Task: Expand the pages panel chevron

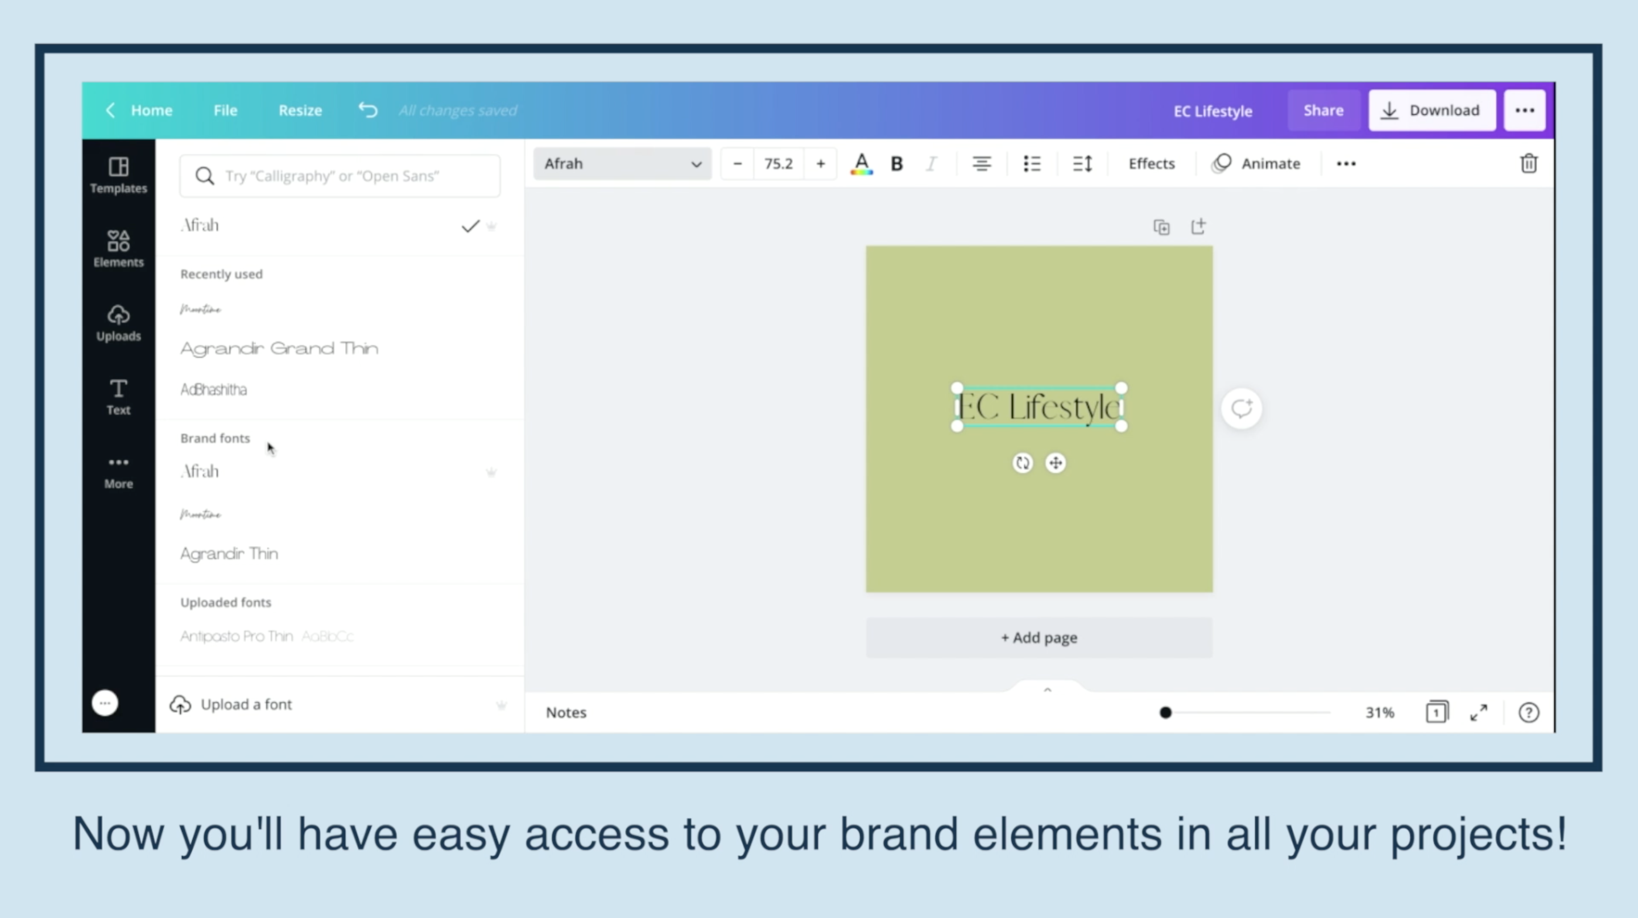Action: [1047, 690]
